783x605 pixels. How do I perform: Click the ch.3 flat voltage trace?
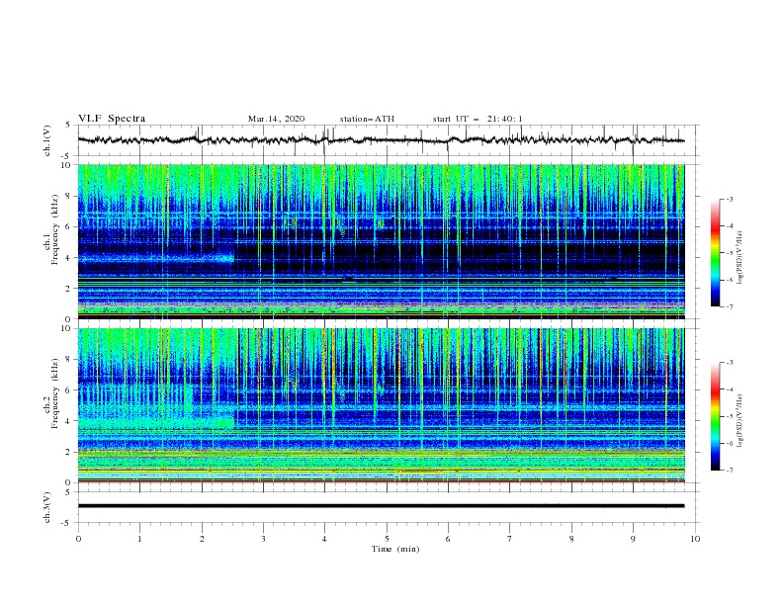[382, 506]
